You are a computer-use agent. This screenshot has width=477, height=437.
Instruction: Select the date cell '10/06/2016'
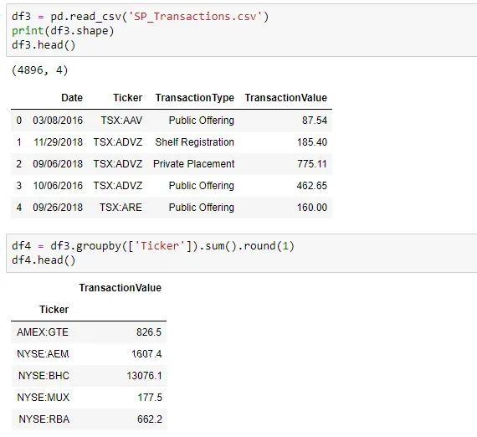(x=58, y=186)
